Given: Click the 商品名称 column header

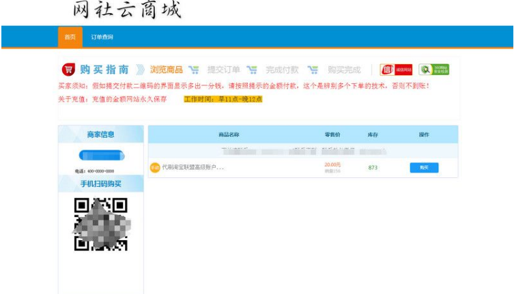Looking at the screenshot, I should point(229,134).
